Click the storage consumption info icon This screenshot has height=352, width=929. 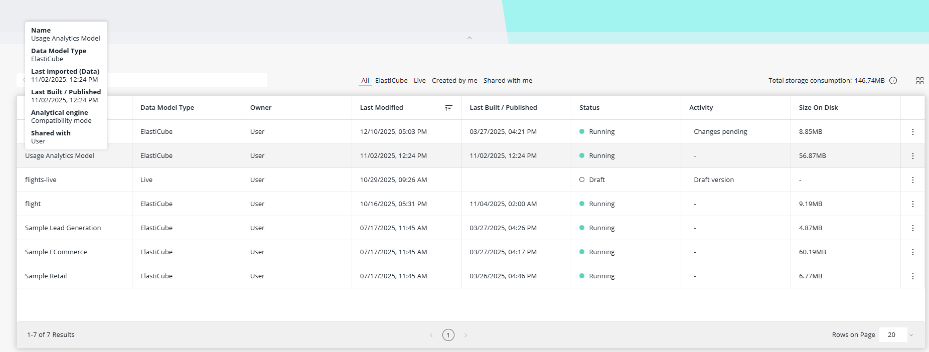[893, 81]
